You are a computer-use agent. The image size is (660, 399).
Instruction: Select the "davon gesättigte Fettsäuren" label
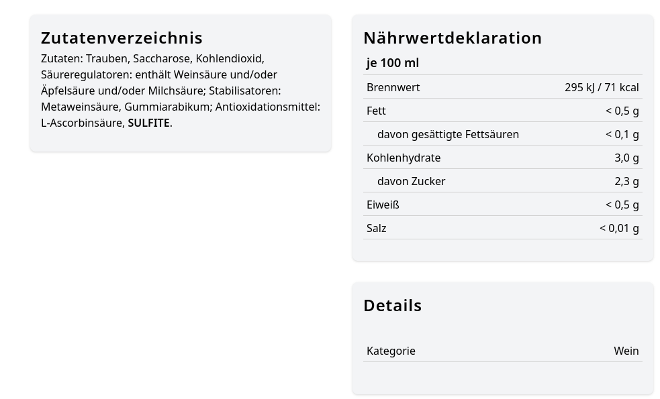[x=448, y=134]
